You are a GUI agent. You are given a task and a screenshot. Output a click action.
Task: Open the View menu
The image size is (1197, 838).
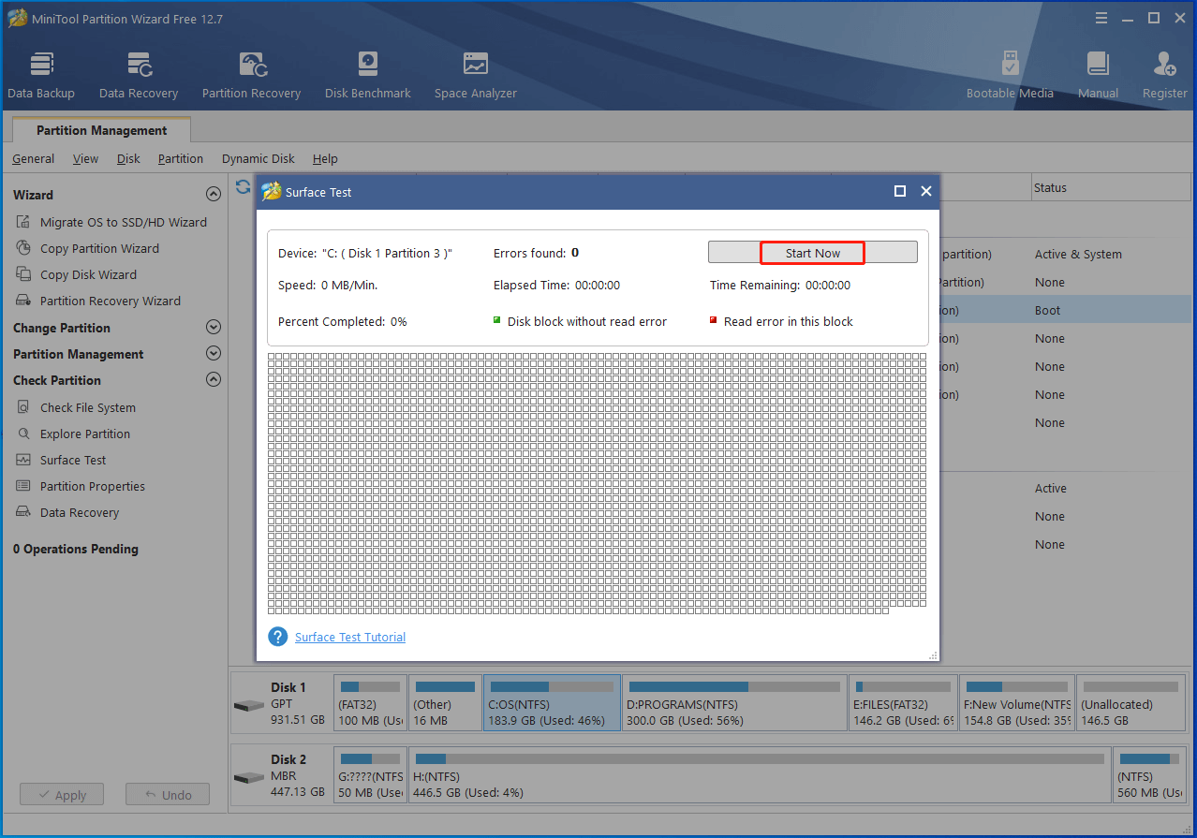point(85,158)
